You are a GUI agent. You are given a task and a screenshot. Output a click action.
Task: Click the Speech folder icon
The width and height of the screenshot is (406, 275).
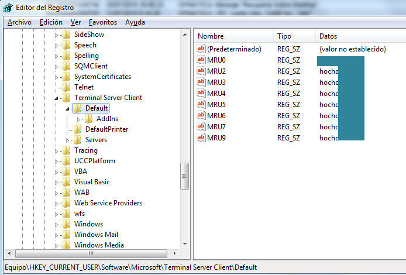(67, 45)
